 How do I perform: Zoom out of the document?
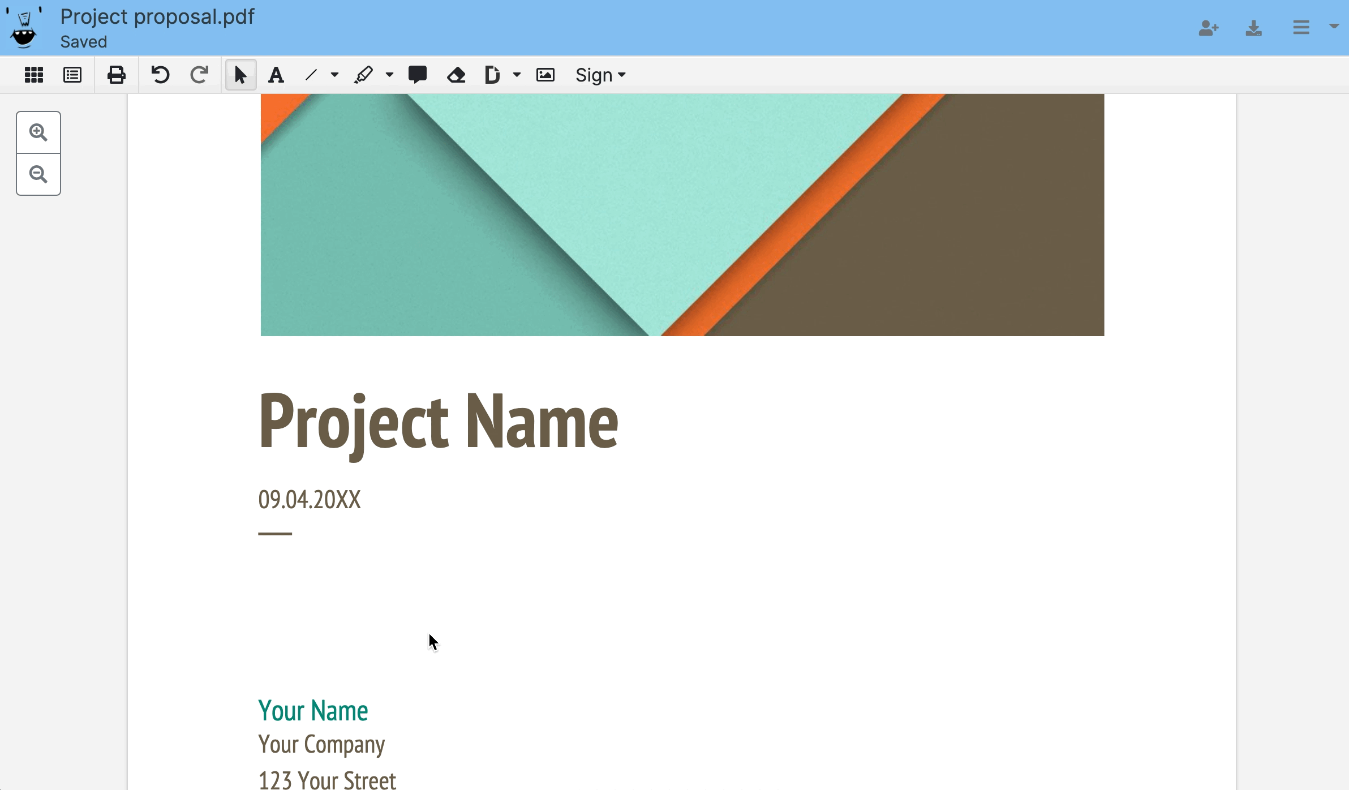38,174
